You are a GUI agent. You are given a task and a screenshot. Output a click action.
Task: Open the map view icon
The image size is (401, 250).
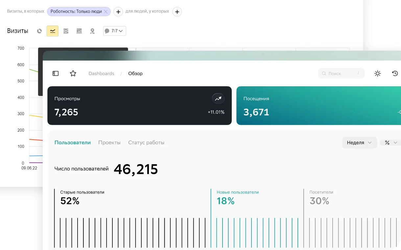92,31
